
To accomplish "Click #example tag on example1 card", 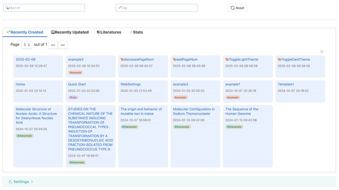I will tap(233, 97).
